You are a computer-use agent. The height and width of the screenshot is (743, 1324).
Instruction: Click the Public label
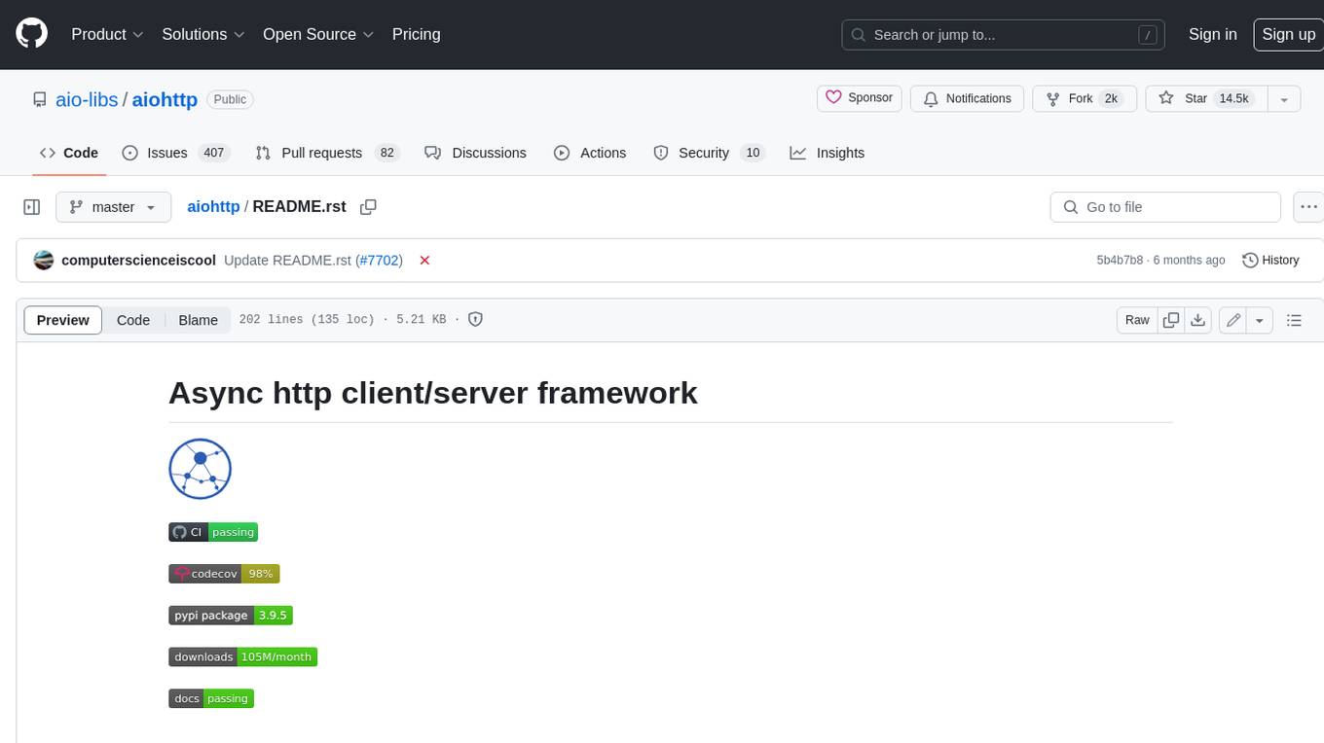point(230,99)
